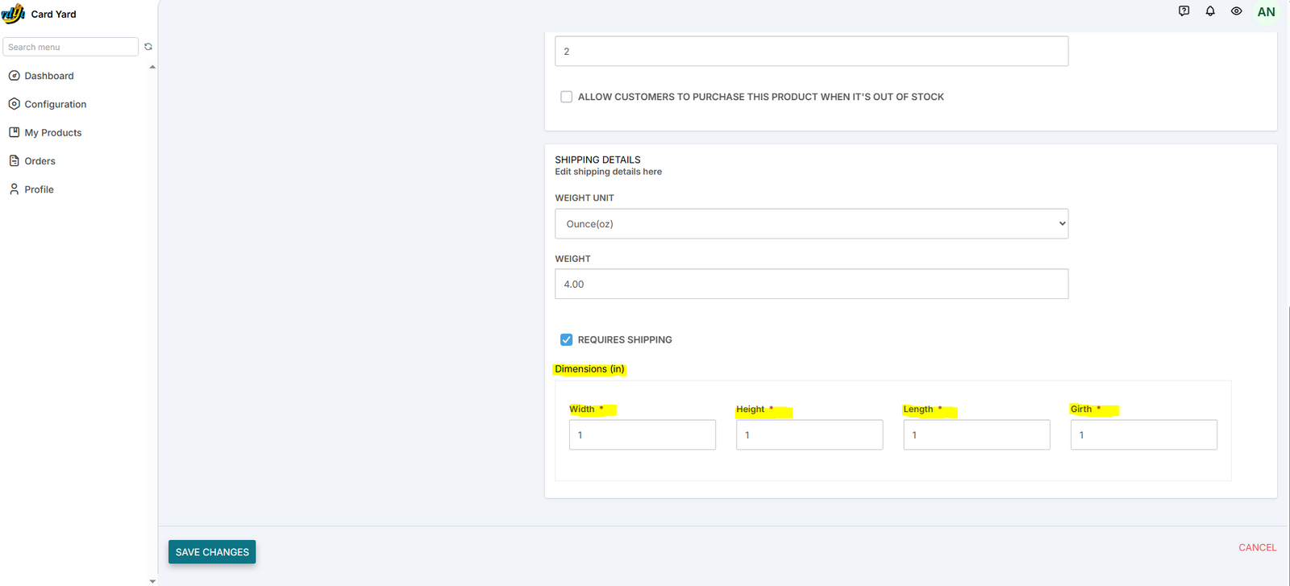Enable purchase when out of stock checkbox
Image resolution: width=1290 pixels, height=586 pixels.
click(567, 97)
